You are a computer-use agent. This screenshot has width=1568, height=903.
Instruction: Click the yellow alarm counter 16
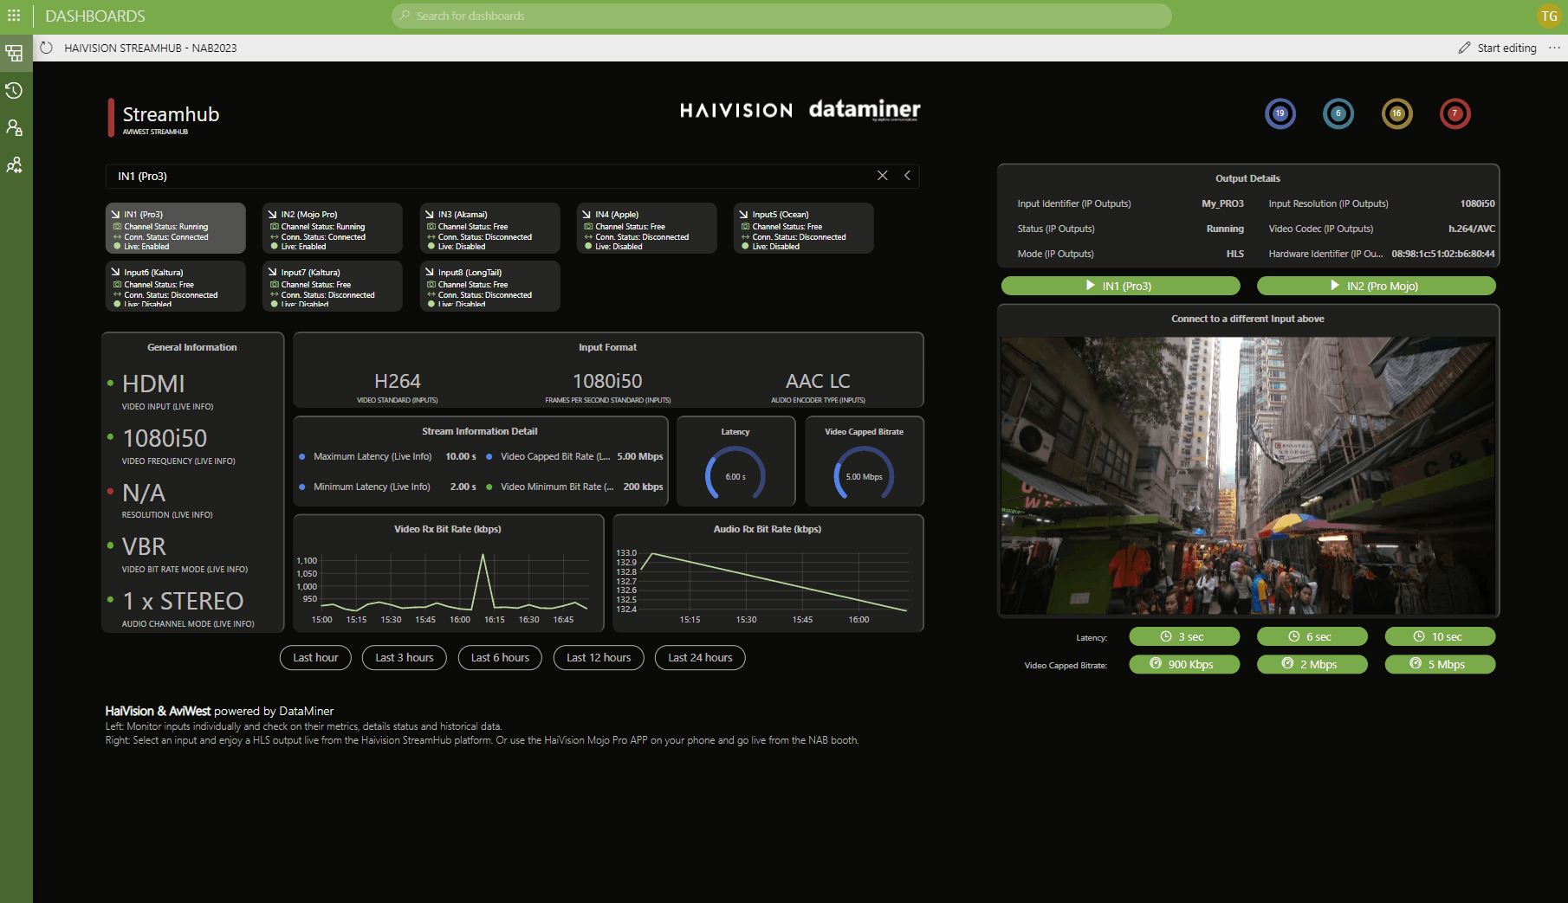(x=1396, y=113)
